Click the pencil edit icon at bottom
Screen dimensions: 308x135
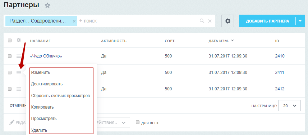coord(12,122)
